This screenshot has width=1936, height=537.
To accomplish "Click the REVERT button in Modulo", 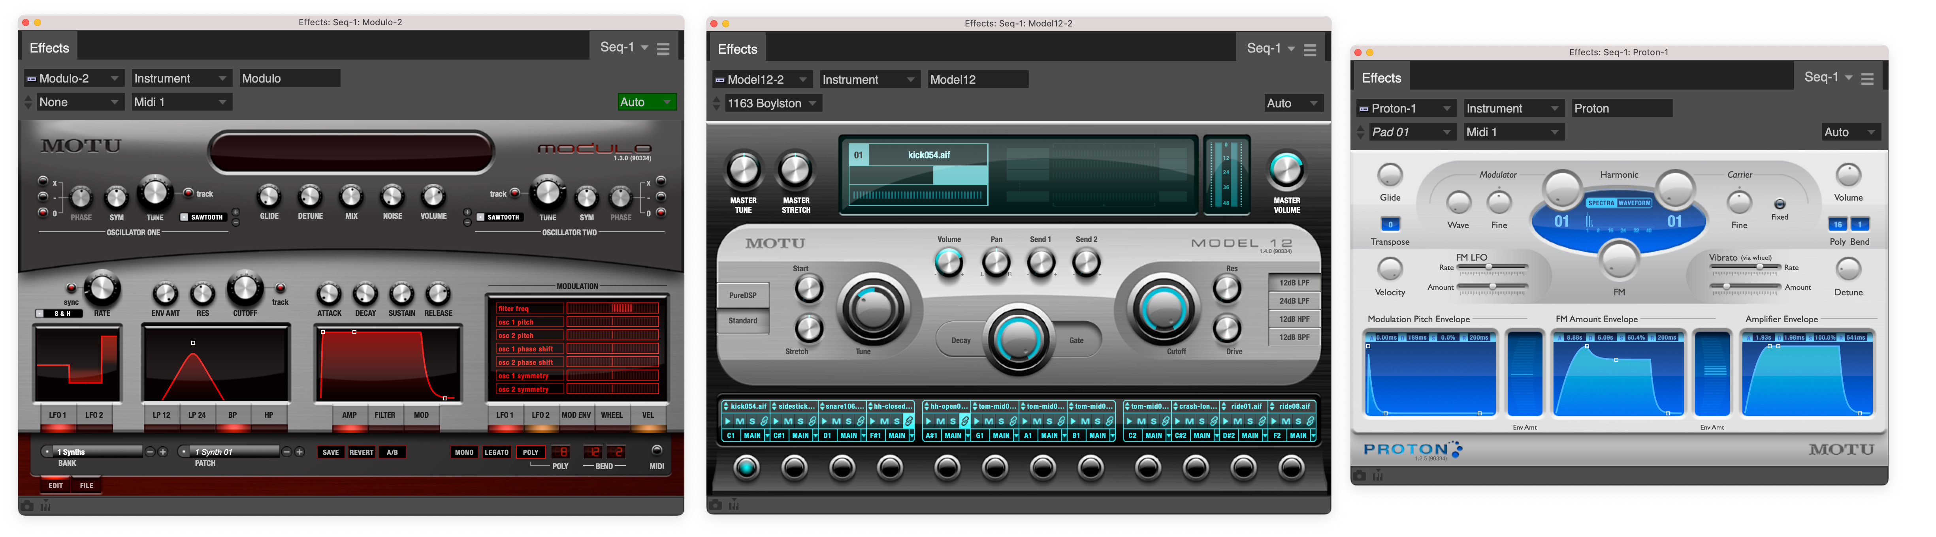I will [362, 452].
